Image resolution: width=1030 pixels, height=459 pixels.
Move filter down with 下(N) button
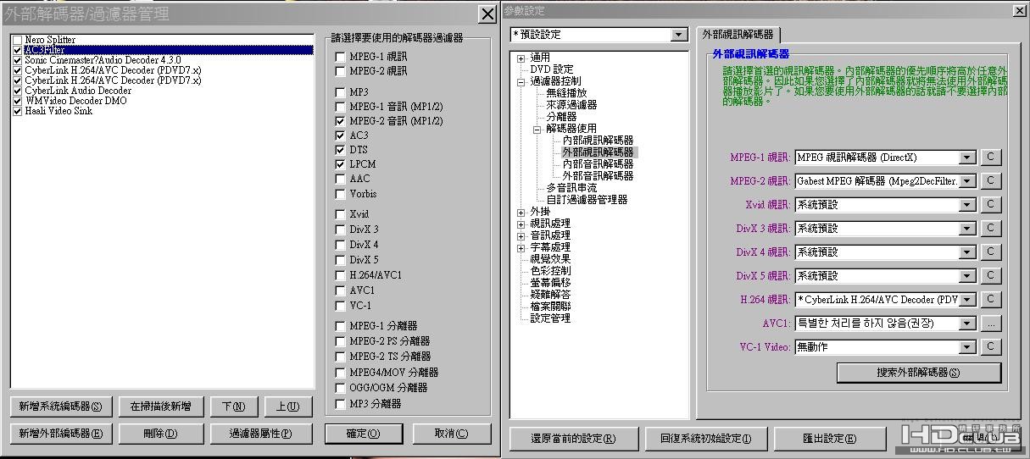tap(233, 406)
